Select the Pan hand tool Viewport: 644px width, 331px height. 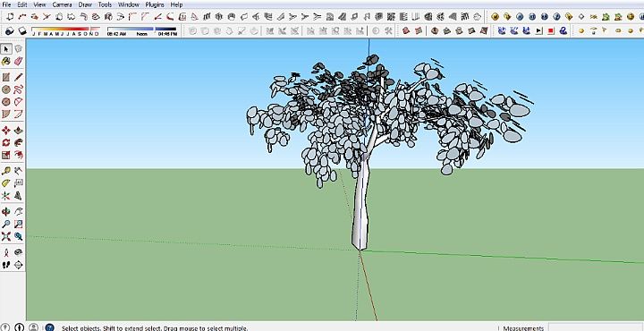pyautogui.click(x=18, y=212)
